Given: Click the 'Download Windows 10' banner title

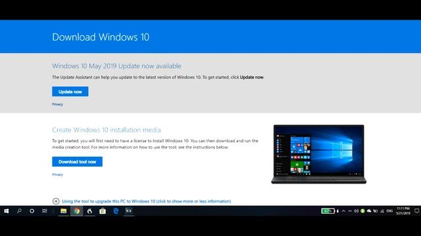Looking at the screenshot, I should pos(101,37).
